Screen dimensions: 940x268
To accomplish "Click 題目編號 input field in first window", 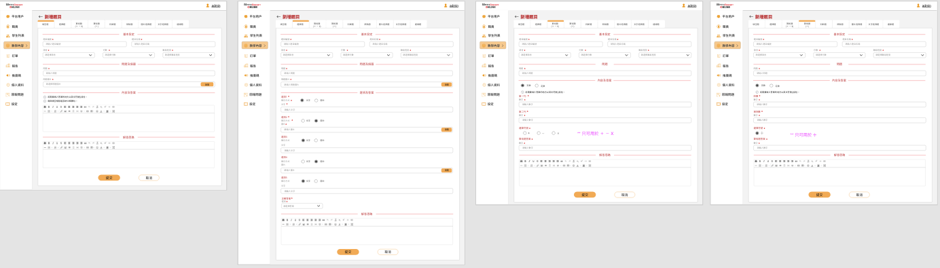I will tap(85, 44).
